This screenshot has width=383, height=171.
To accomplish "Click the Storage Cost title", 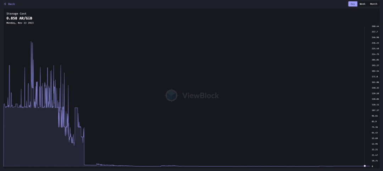I will (x=16, y=13).
